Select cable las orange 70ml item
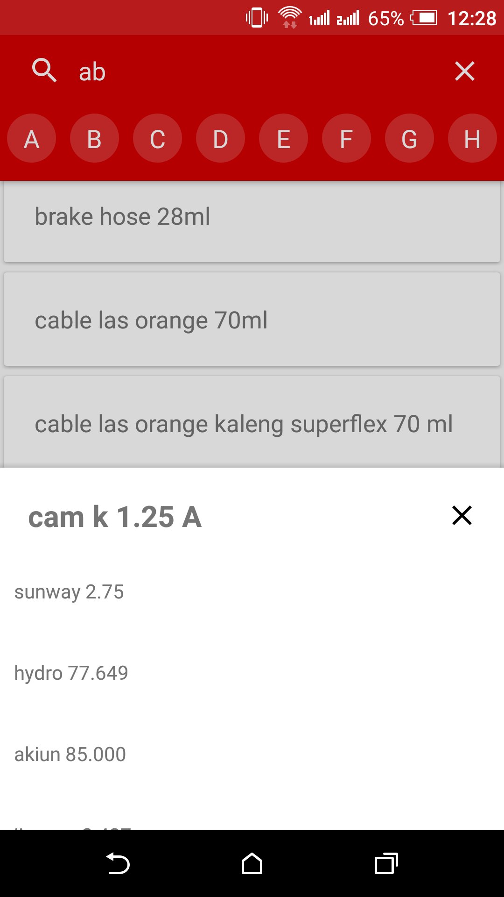 (252, 320)
